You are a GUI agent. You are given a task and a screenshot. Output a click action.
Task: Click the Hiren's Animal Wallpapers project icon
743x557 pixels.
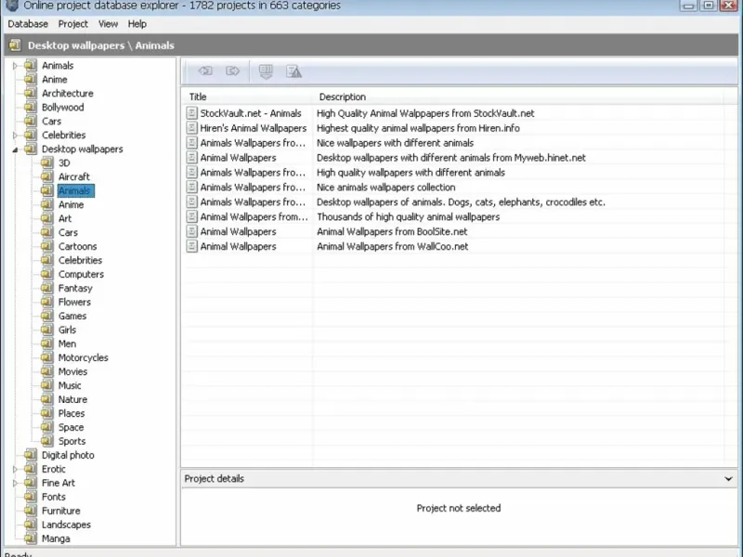pos(191,128)
